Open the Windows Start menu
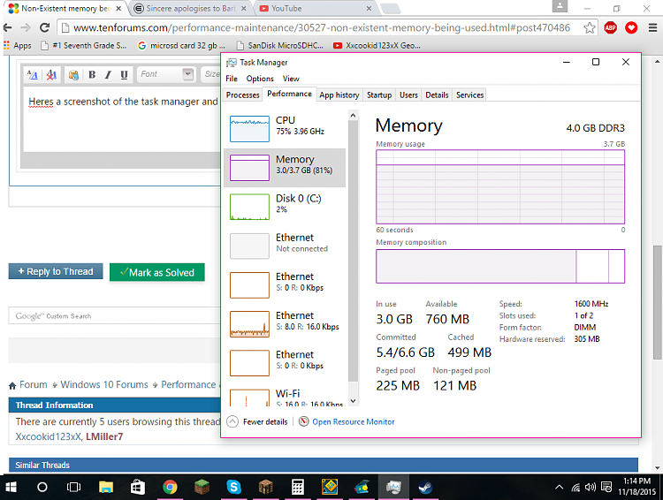663x500 pixels. (x=11, y=488)
